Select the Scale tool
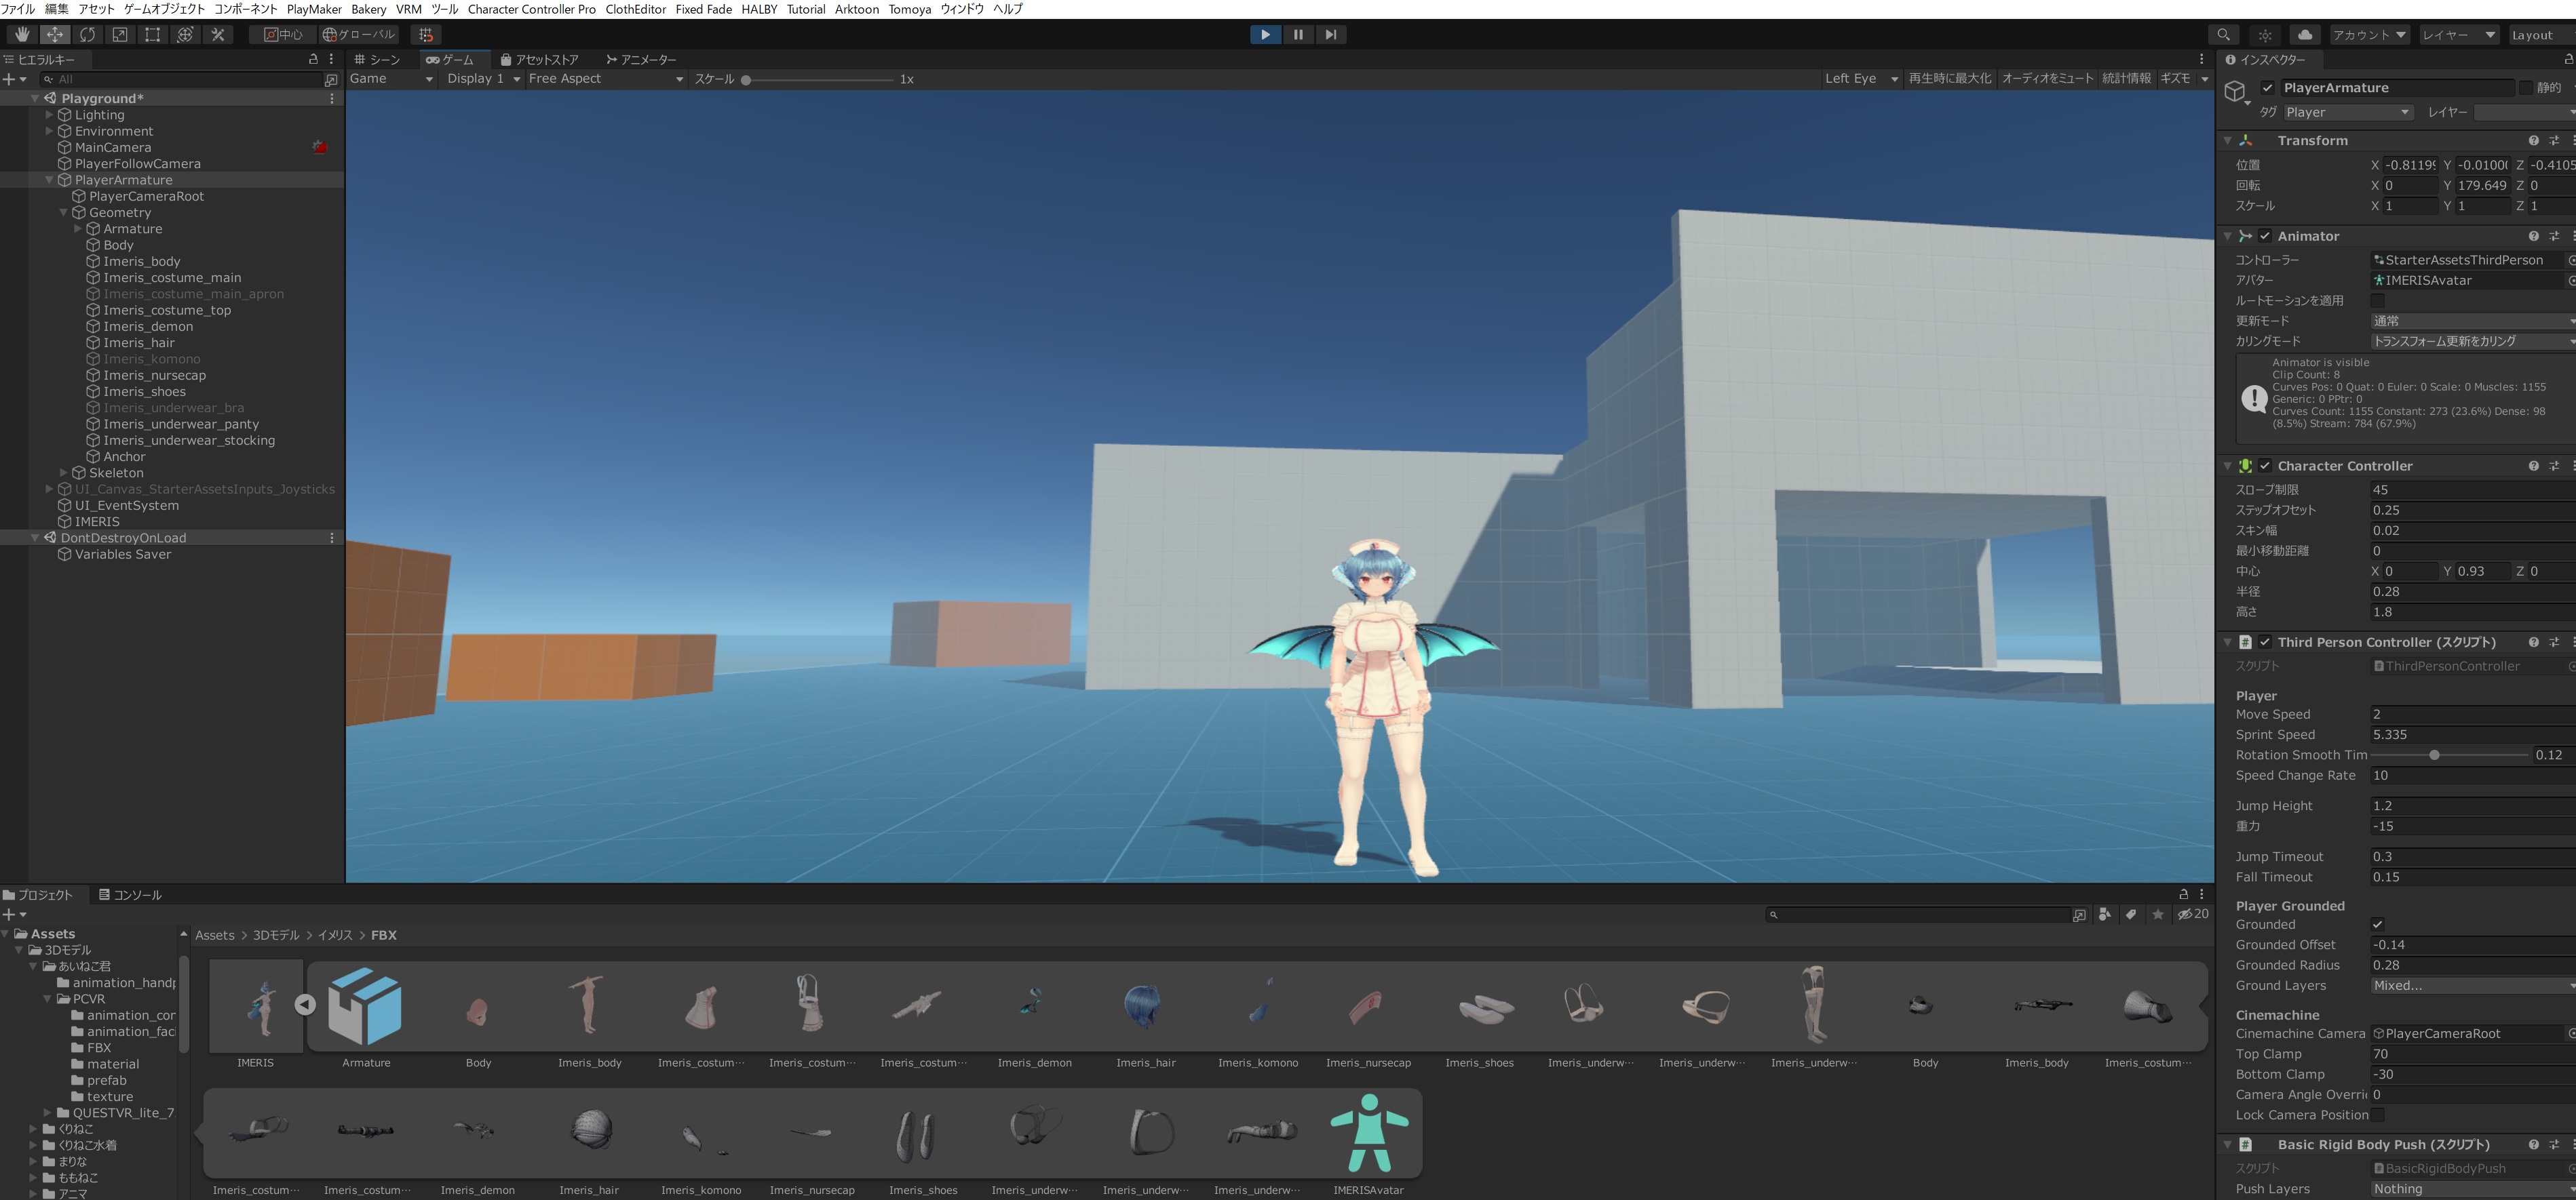The width and height of the screenshot is (2576, 1200). pyautogui.click(x=120, y=34)
